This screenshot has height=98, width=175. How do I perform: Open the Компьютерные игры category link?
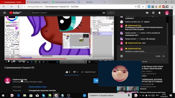pos(38,87)
